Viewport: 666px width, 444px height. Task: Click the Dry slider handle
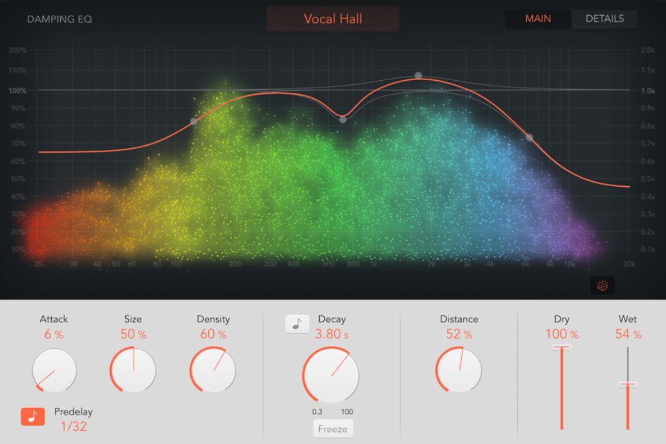[x=562, y=347]
